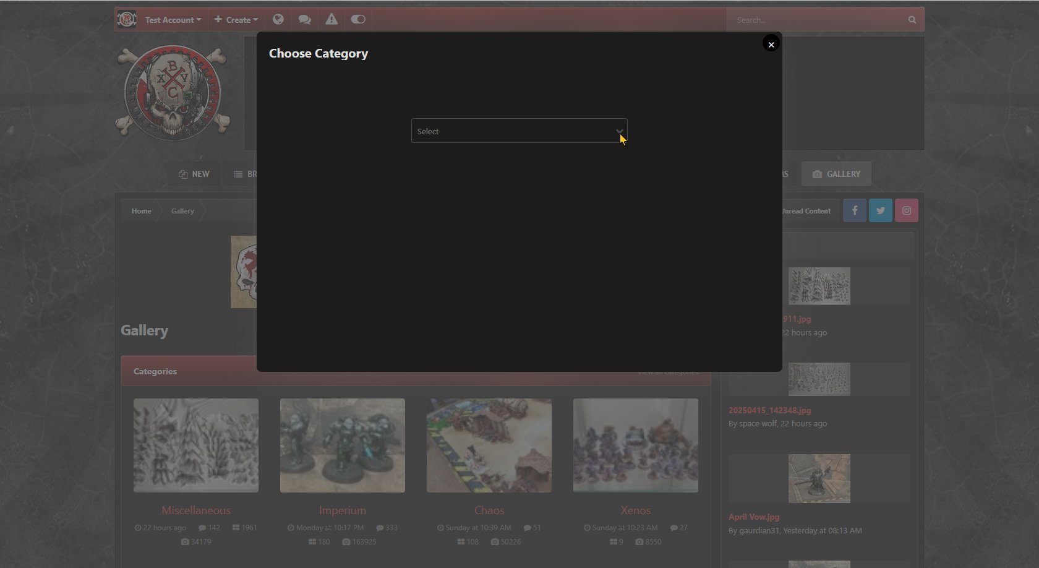Image resolution: width=1039 pixels, height=568 pixels.
Task: Toggle the theme switch in header
Action: [x=358, y=20]
